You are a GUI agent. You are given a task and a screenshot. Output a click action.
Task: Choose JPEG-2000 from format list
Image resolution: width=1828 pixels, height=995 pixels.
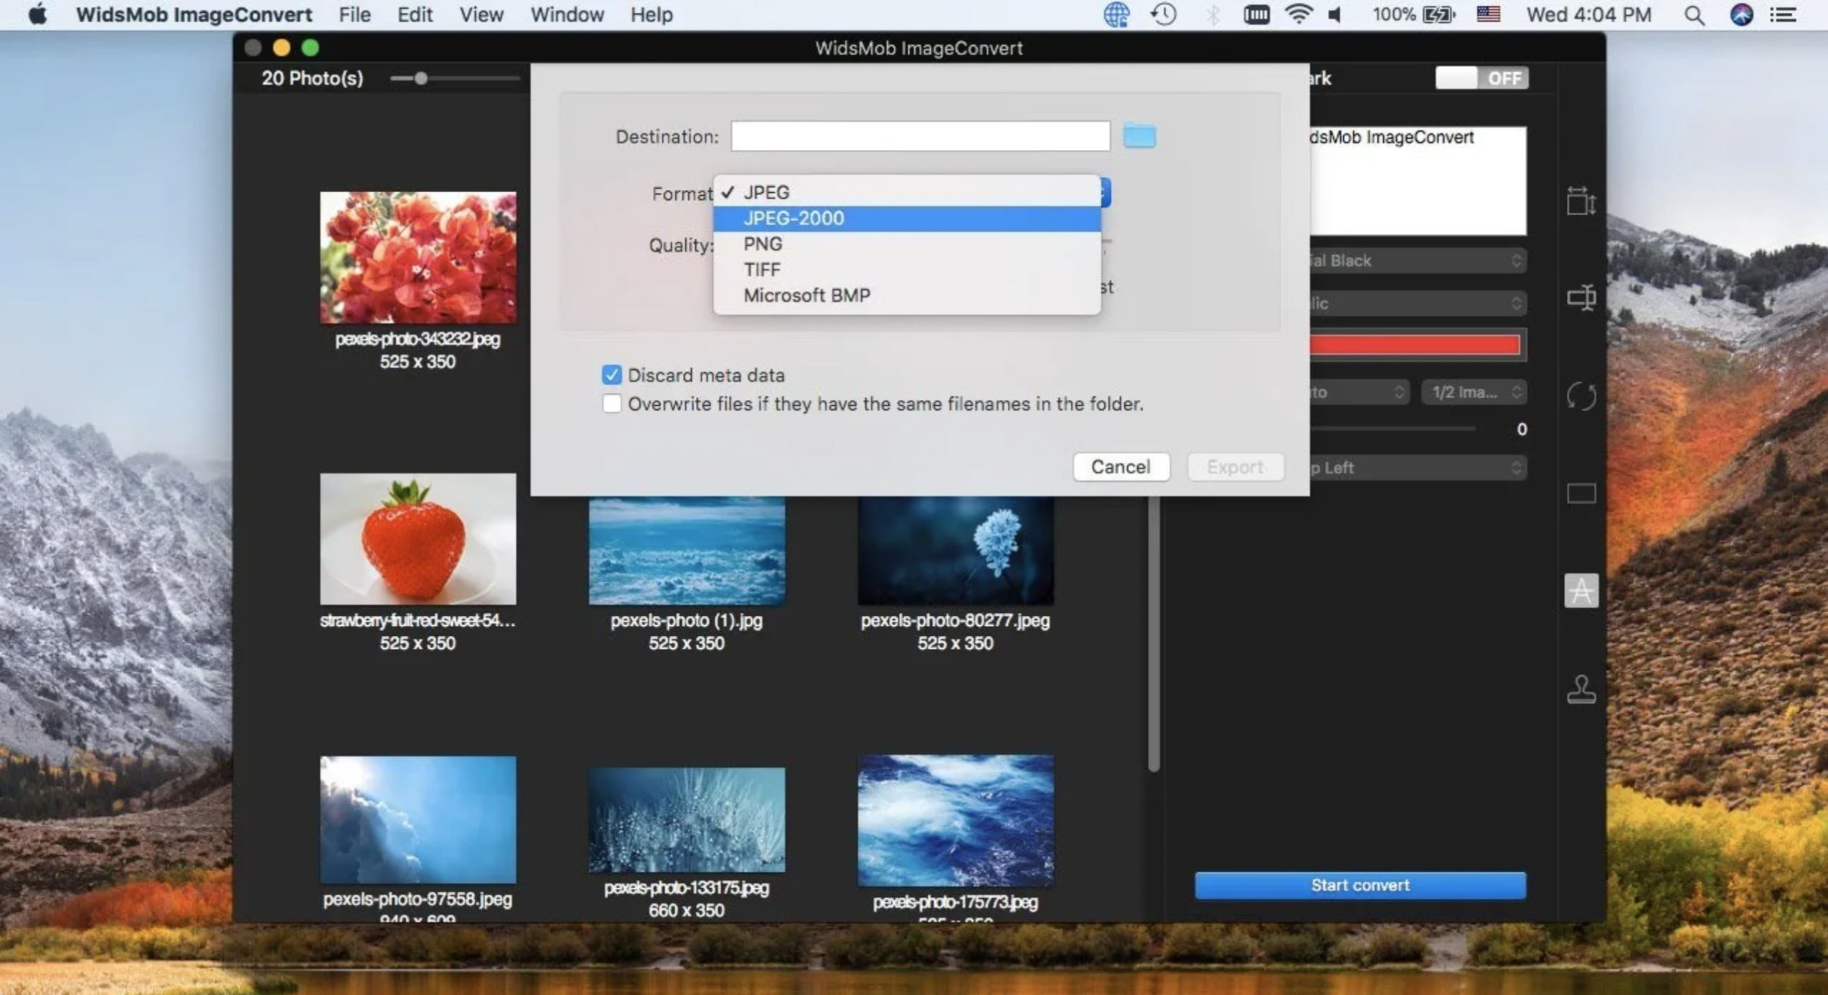(793, 218)
